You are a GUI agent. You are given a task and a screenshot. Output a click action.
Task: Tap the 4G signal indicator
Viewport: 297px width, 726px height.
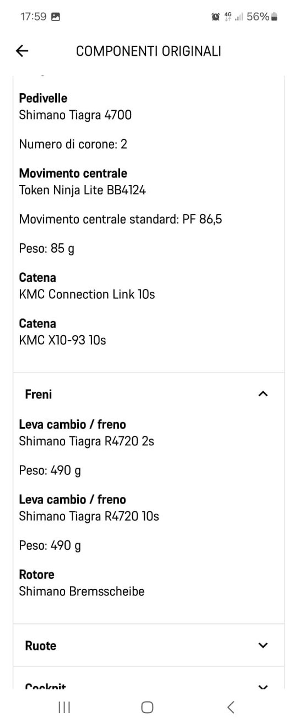point(228,17)
